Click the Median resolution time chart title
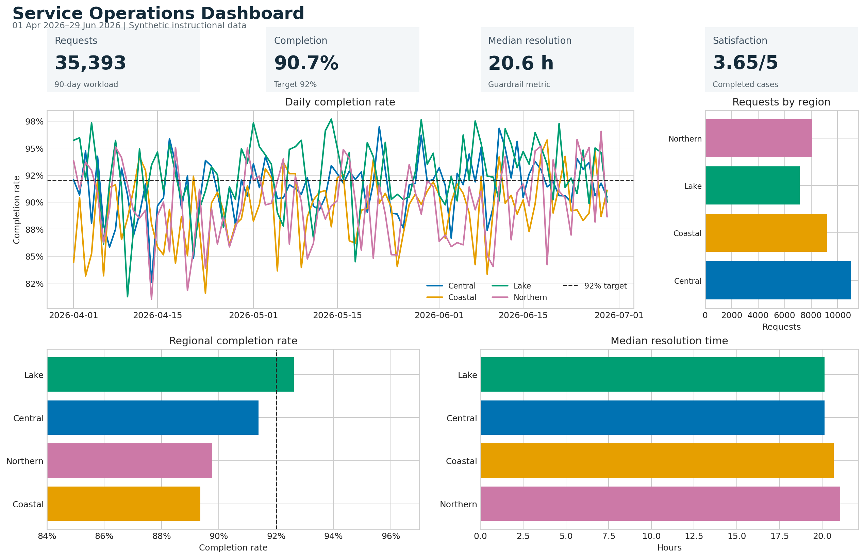This screenshot has width=864, height=558. pos(669,341)
